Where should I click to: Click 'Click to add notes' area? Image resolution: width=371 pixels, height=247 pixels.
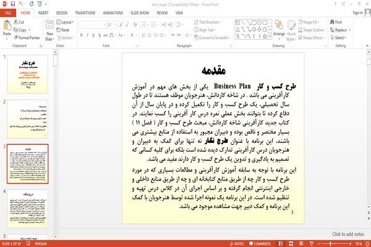tap(348, 234)
